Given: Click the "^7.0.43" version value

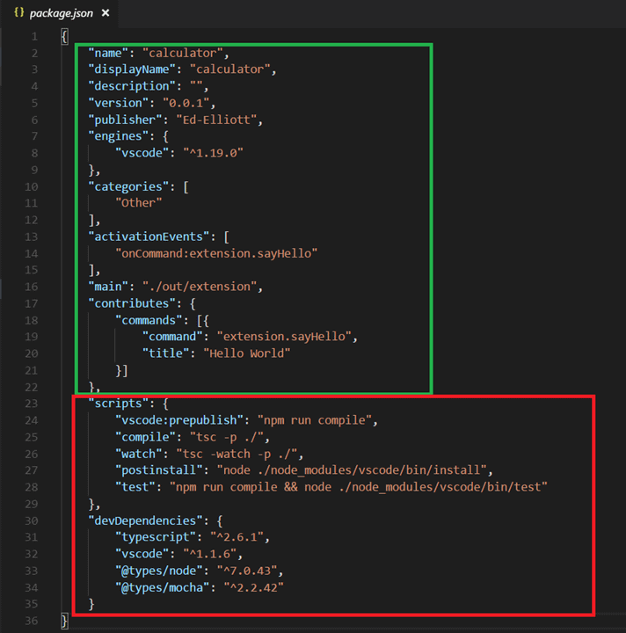Looking at the screenshot, I should pos(246,571).
